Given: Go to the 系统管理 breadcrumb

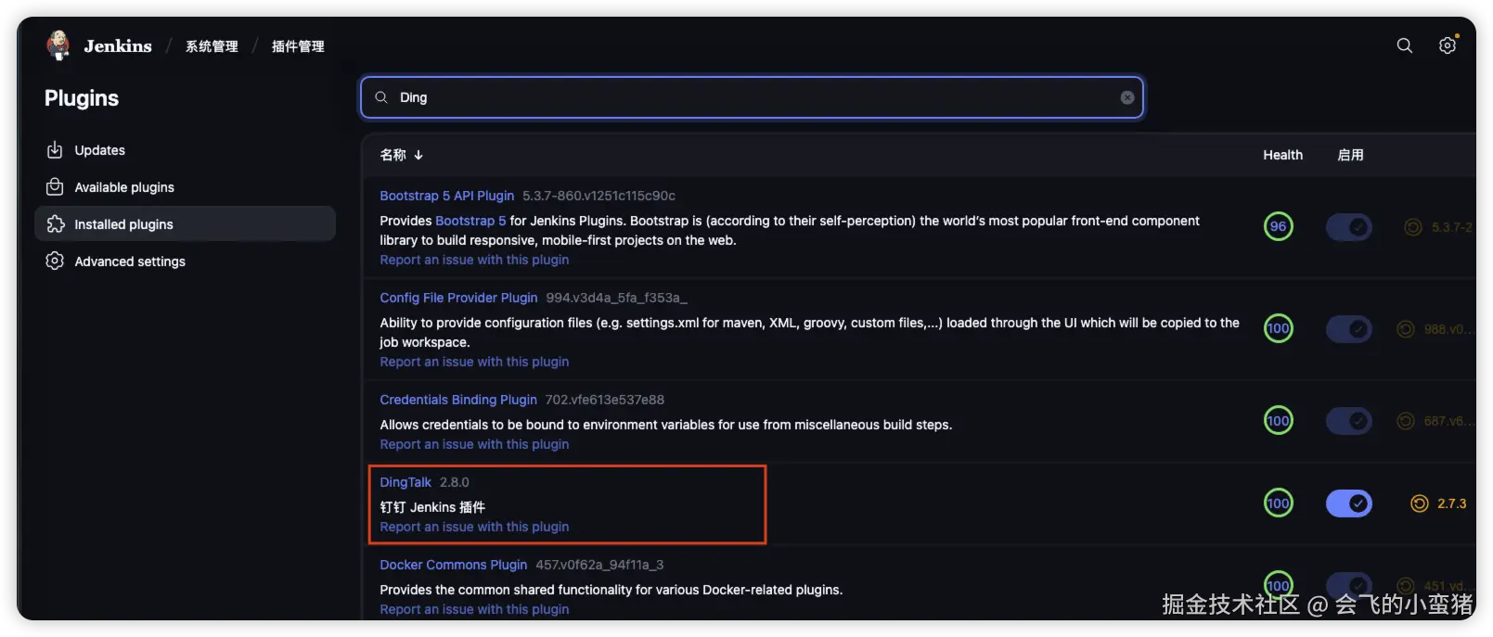Looking at the screenshot, I should pyautogui.click(x=212, y=46).
